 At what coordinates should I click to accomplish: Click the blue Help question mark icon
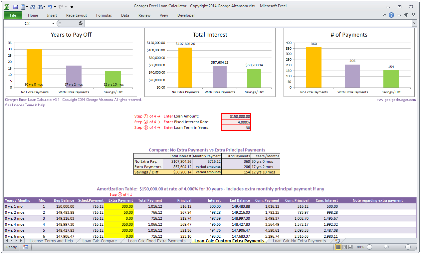tap(391, 15)
